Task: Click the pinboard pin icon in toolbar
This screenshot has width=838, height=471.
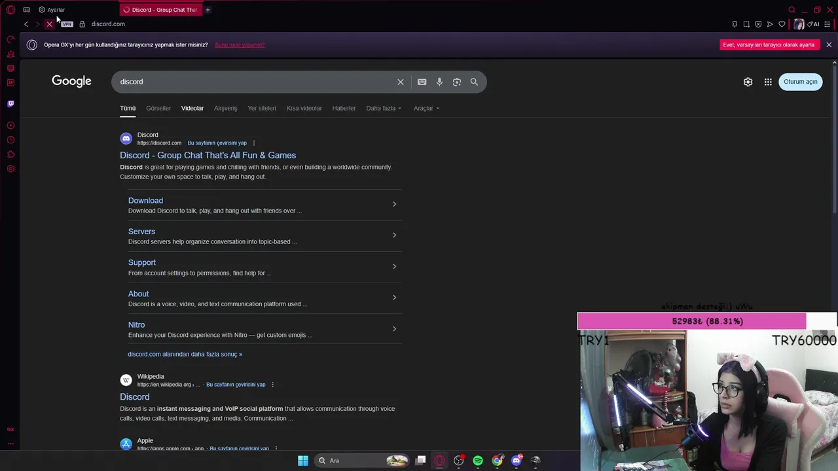Action: tap(735, 24)
